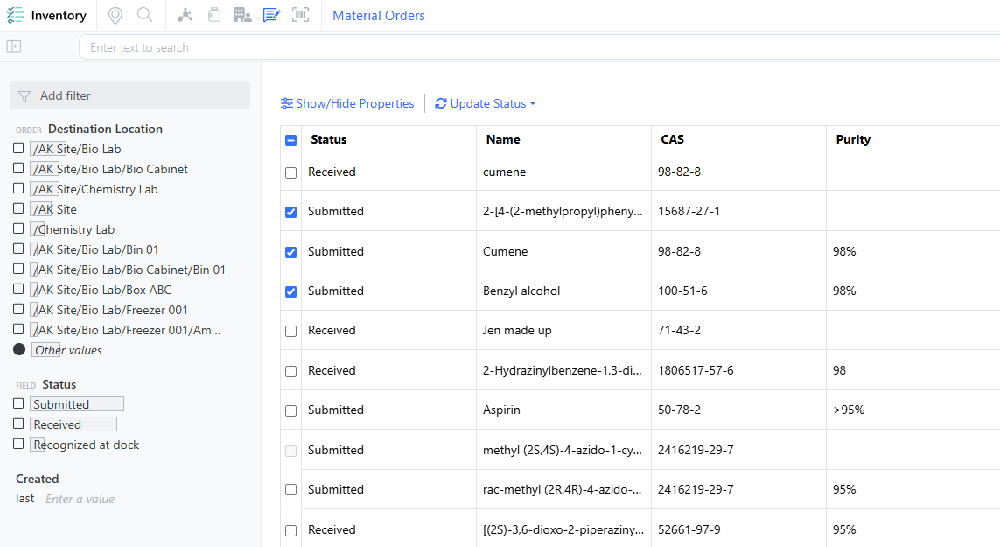The width and height of the screenshot is (1000, 547).
Task: Uncheck the Cumene 98% row checkbox
Action: click(290, 253)
